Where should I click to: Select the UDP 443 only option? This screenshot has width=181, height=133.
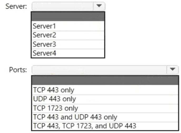point(105,99)
